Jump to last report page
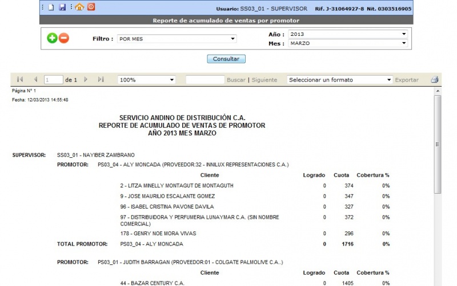The height and width of the screenshot is (286, 457). pos(101,79)
